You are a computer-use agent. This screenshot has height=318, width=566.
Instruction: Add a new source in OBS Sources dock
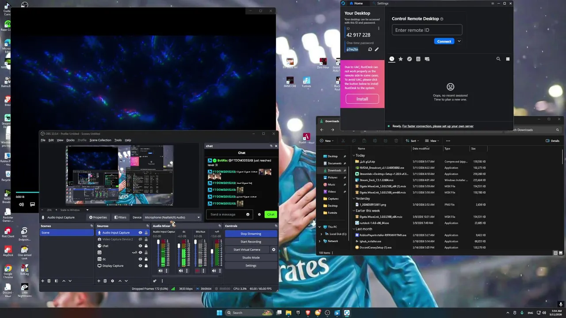(99, 281)
